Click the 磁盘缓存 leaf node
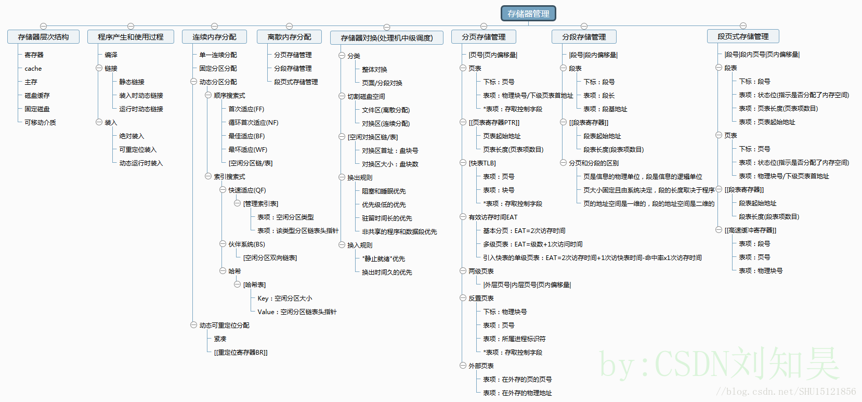The height and width of the screenshot is (402, 862). 37,95
